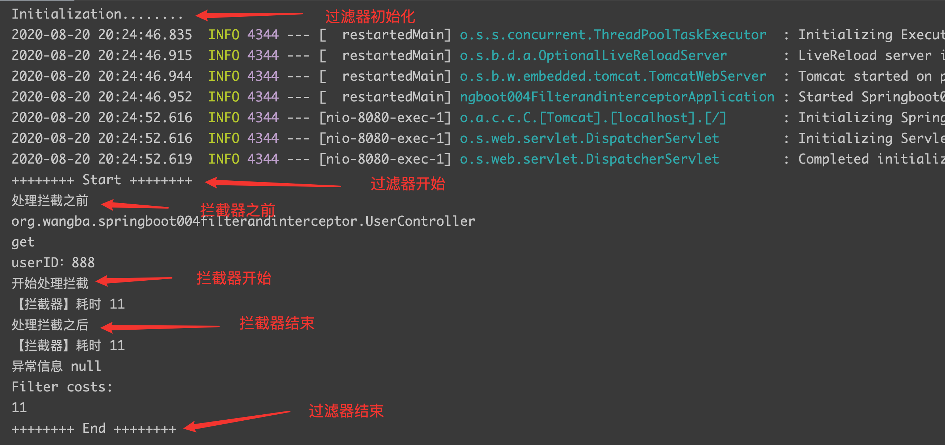Click the red '过滤器结束' annotation
This screenshot has width=945, height=445.
pyautogui.click(x=346, y=411)
